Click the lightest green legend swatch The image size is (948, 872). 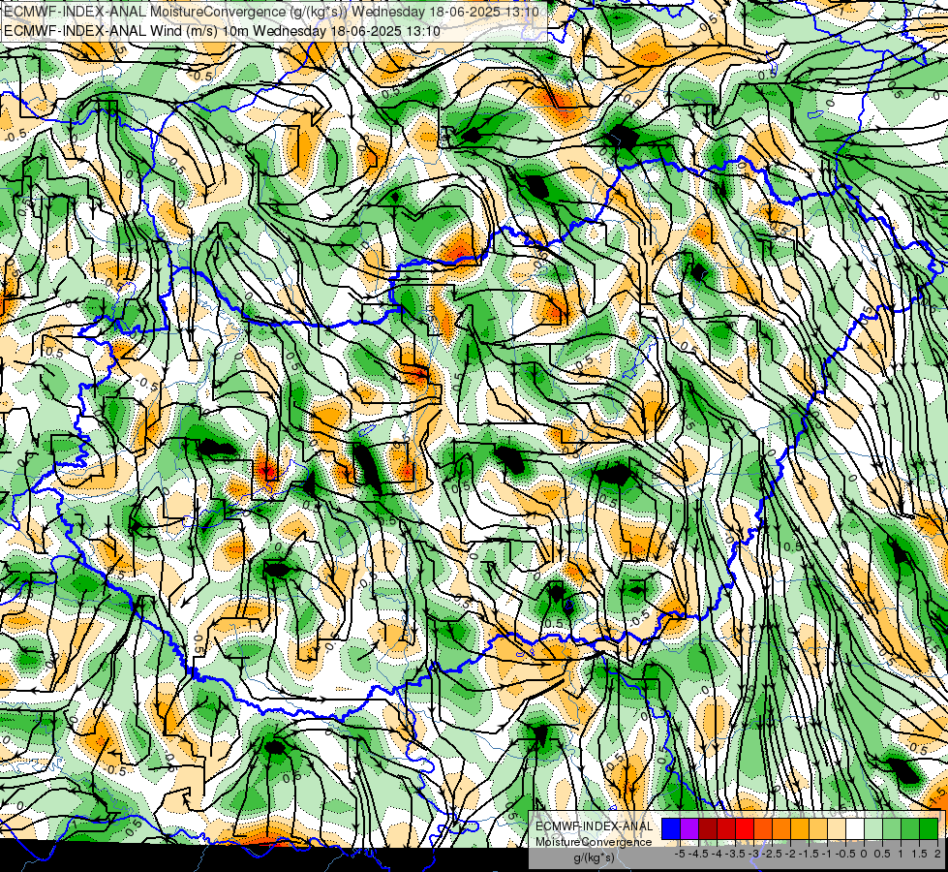tap(873, 828)
